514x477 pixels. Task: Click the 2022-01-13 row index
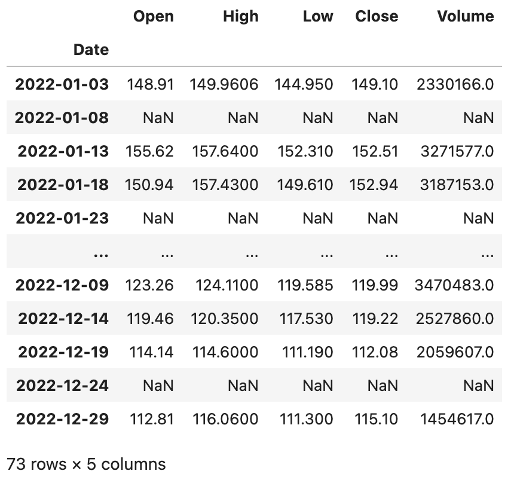pyautogui.click(x=63, y=151)
